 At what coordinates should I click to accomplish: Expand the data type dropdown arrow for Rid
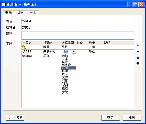(74, 52)
